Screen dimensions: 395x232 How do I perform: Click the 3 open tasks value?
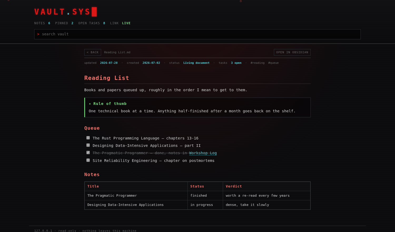[x=236, y=63]
